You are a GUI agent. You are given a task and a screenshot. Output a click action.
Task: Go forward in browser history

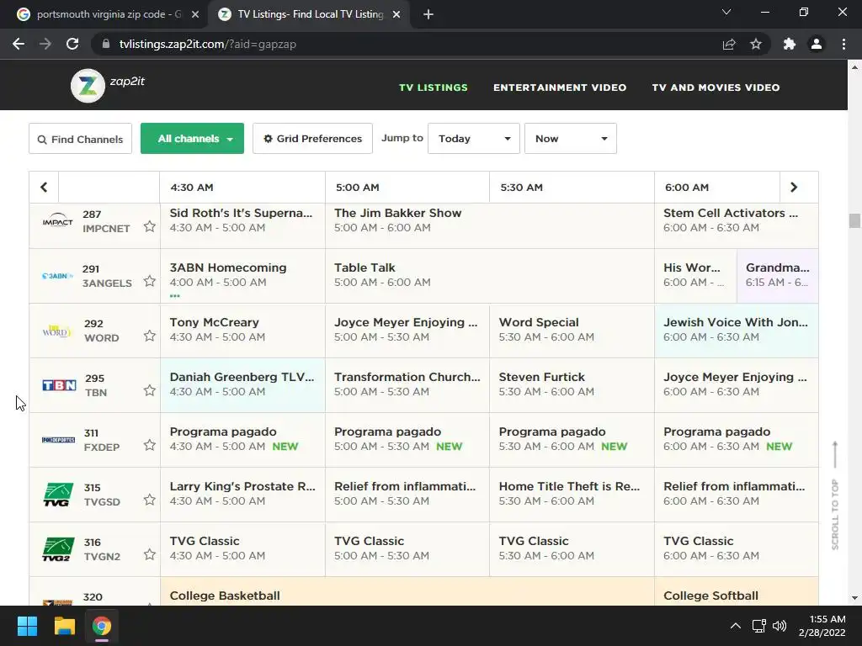(45, 44)
